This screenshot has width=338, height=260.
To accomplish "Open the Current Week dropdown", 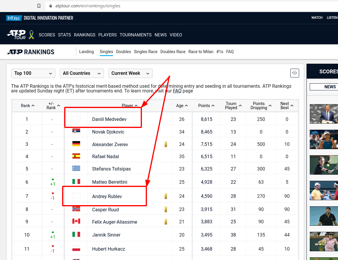I will point(130,73).
